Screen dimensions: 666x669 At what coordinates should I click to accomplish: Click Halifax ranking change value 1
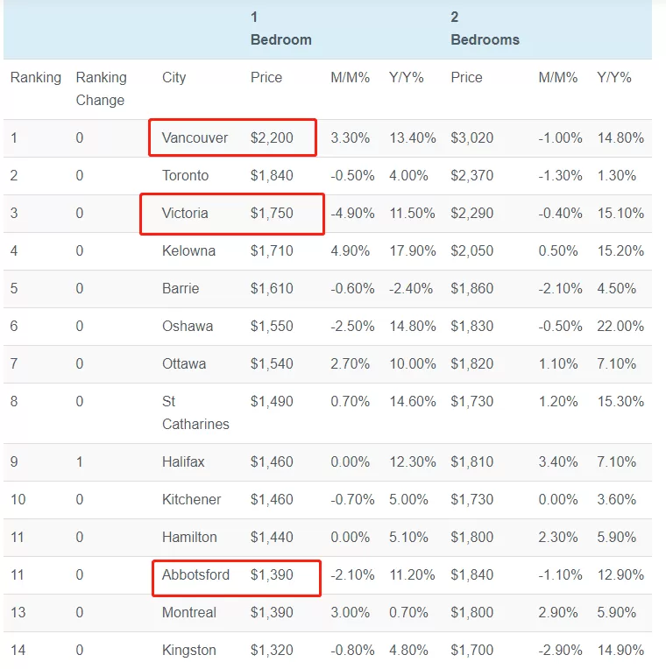(80, 461)
